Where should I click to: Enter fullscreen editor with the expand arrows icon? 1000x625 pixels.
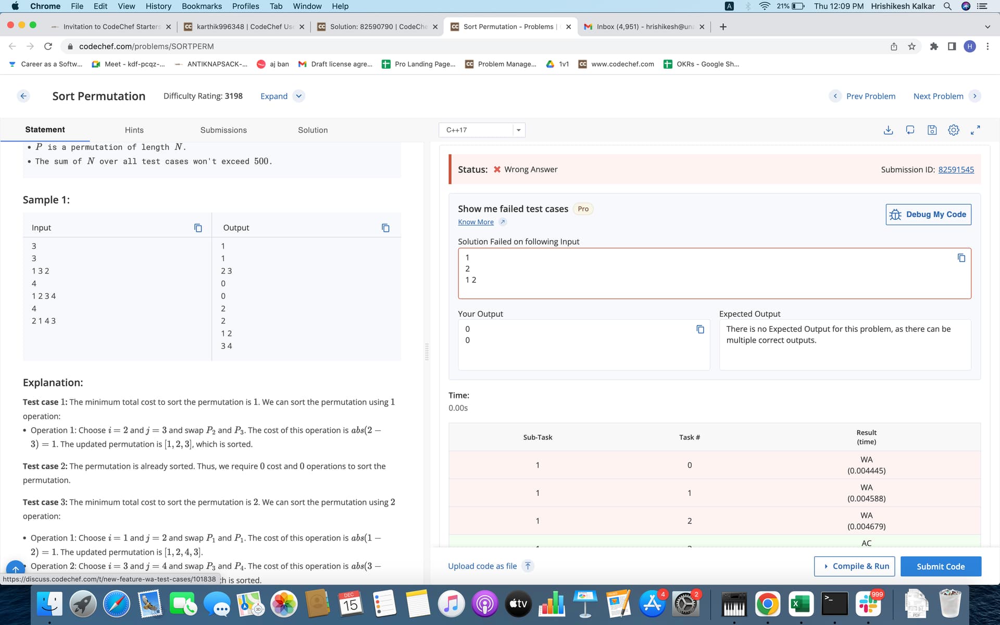pyautogui.click(x=975, y=130)
